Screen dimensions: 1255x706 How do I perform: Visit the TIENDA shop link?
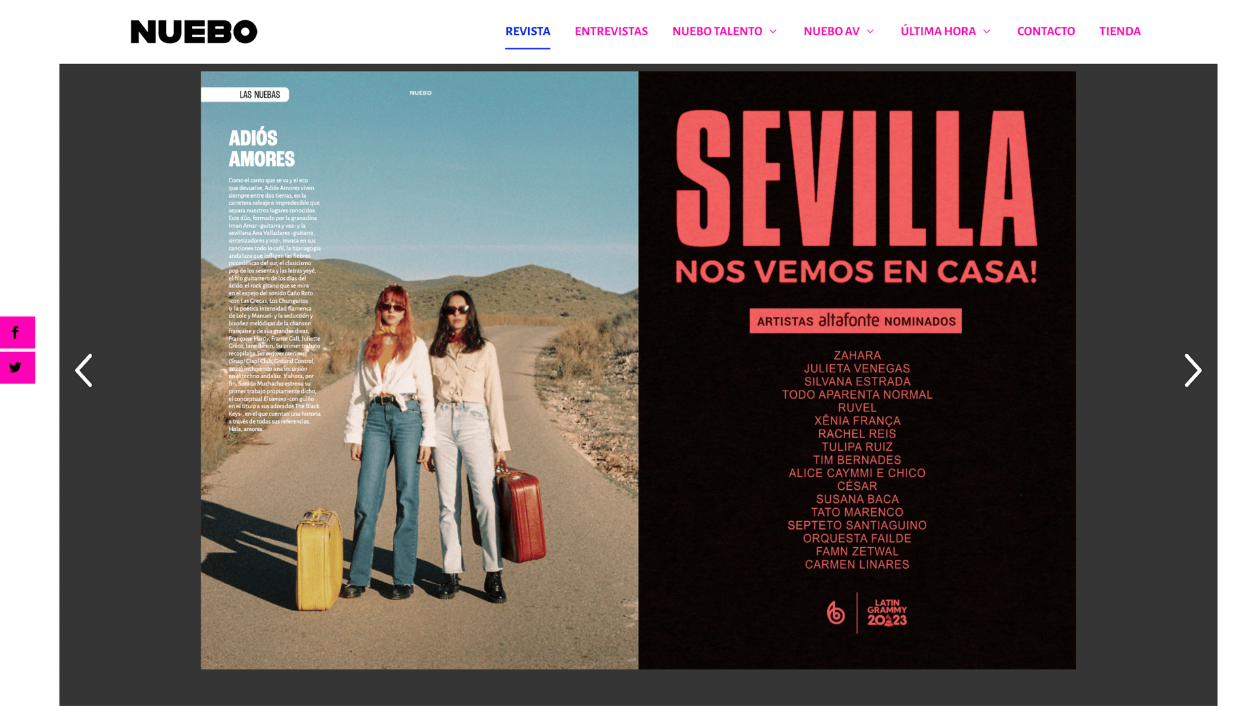pyautogui.click(x=1120, y=31)
